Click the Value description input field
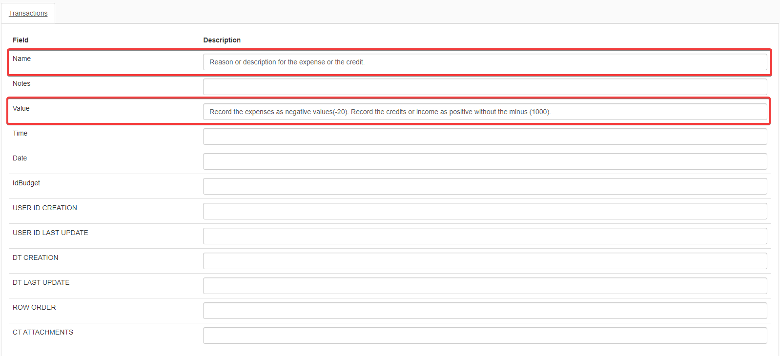Screen dimensions: 780x356 click(484, 112)
